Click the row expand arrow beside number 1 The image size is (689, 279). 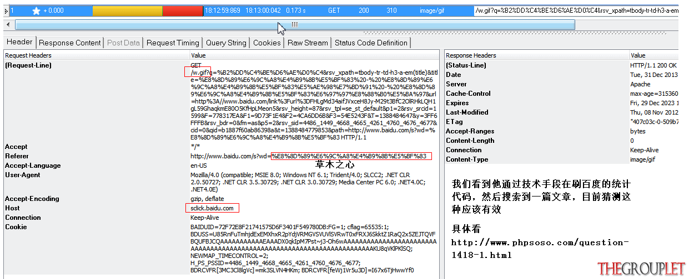pos(6,11)
